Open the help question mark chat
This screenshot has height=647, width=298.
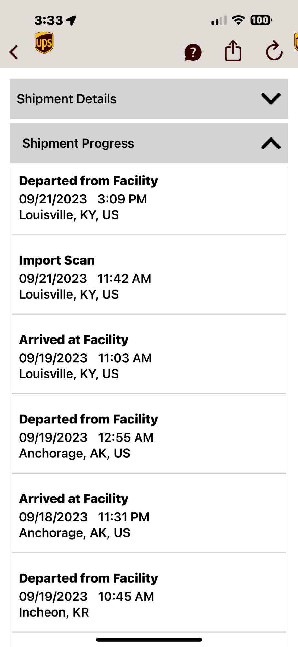(193, 52)
